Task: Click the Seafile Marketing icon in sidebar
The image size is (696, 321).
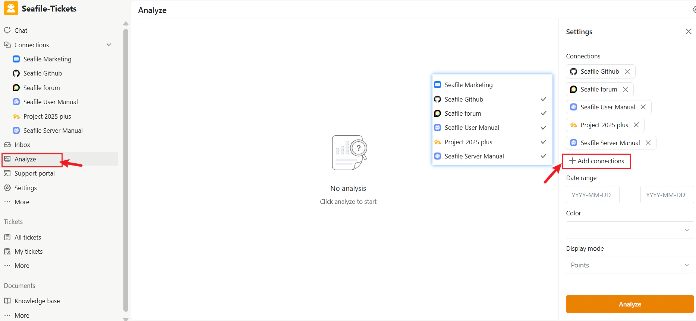Action: (16, 59)
